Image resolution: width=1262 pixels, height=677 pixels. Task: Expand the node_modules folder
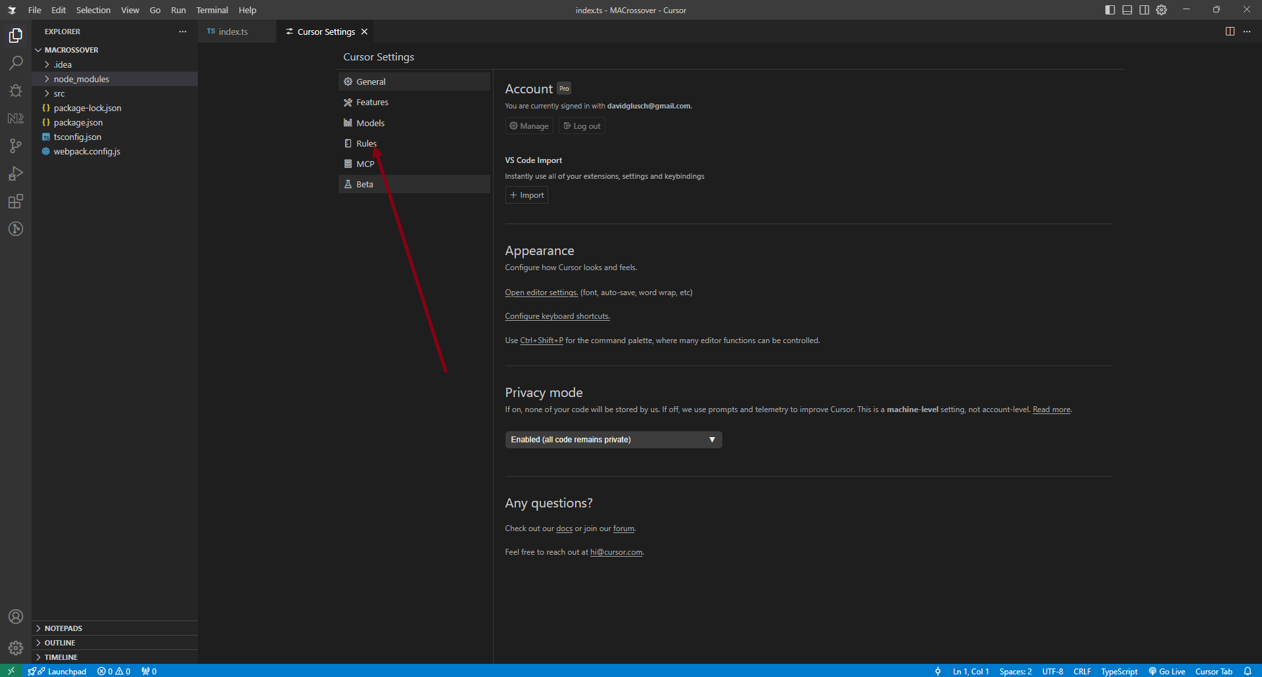pos(82,79)
